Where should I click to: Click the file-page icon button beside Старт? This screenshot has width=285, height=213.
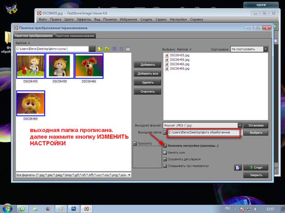click(x=238, y=168)
